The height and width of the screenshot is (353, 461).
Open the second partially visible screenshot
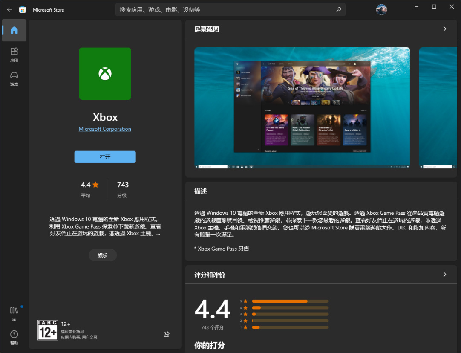438,108
